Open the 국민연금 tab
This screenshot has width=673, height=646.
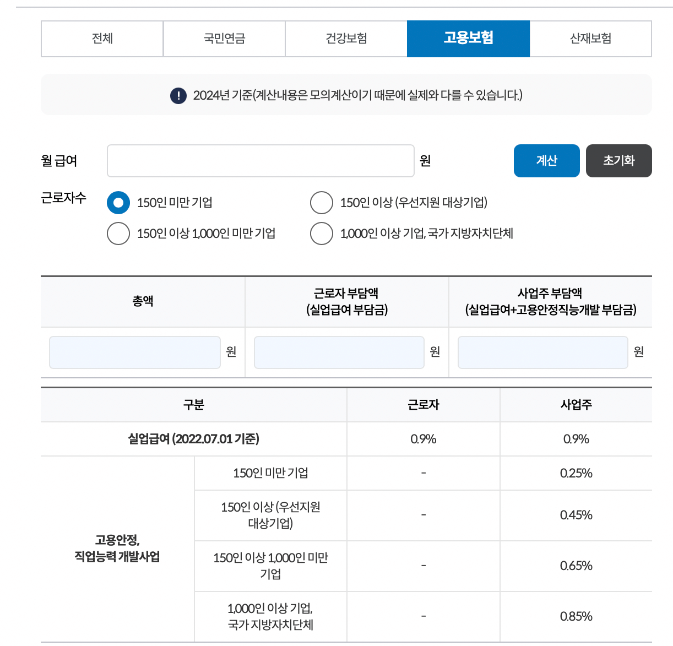coord(224,39)
